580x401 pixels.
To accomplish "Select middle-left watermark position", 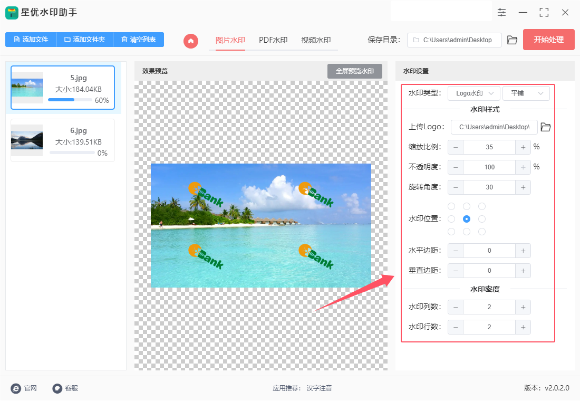I will (451, 219).
